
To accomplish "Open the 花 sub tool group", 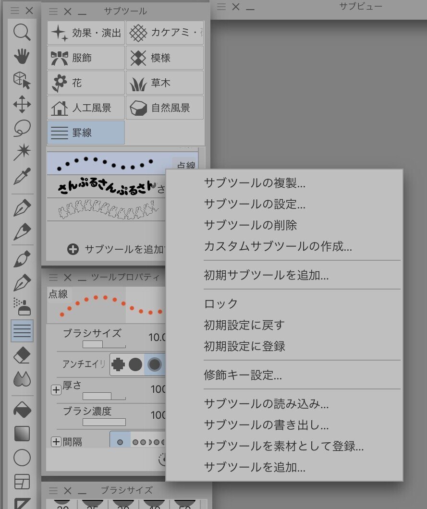I will point(86,83).
